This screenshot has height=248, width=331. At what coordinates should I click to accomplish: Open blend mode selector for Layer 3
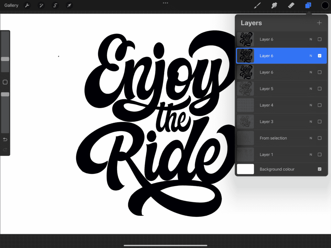[x=311, y=121]
